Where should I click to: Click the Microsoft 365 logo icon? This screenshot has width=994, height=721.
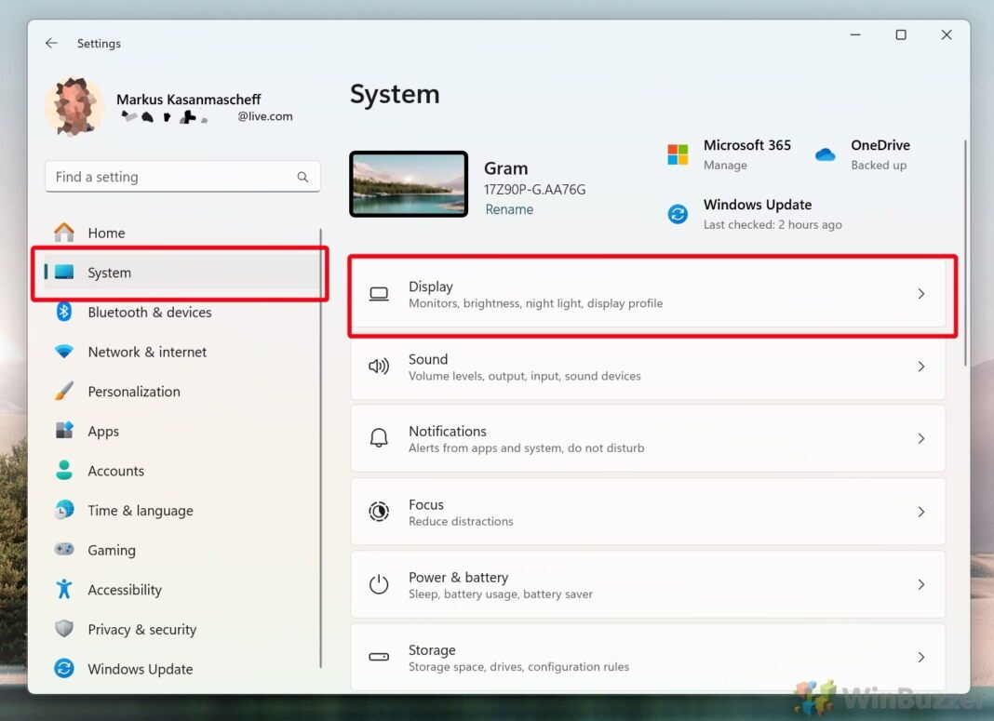[678, 154]
